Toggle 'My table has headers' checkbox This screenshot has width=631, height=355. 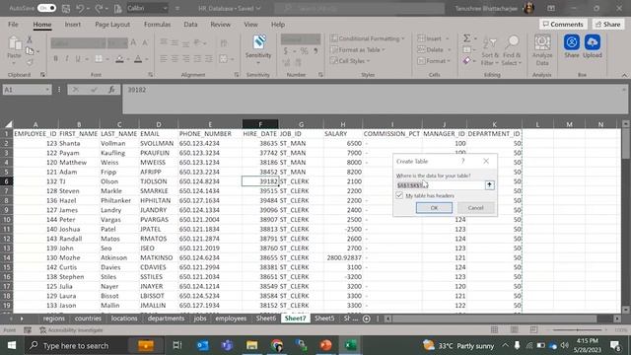tap(399, 195)
